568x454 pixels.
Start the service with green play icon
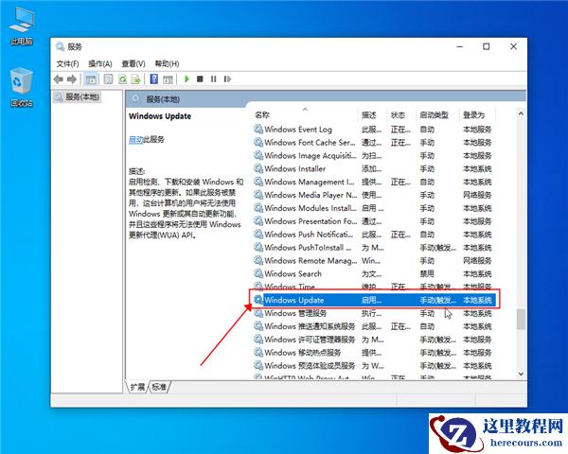(x=186, y=79)
